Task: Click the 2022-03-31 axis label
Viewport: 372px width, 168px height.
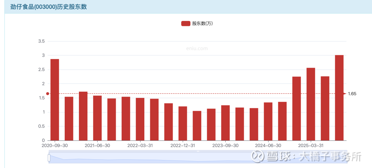Action: 140,145
